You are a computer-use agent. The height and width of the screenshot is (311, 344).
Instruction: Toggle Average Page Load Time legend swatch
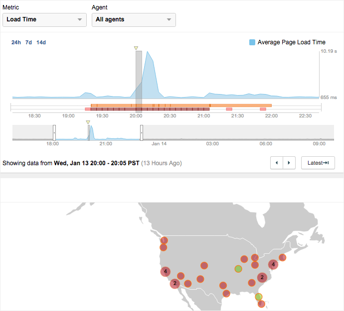tap(252, 42)
